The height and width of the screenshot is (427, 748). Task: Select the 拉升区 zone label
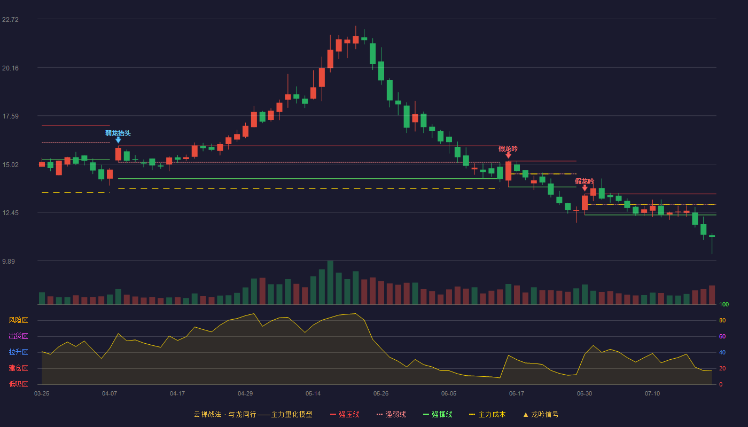(x=19, y=352)
